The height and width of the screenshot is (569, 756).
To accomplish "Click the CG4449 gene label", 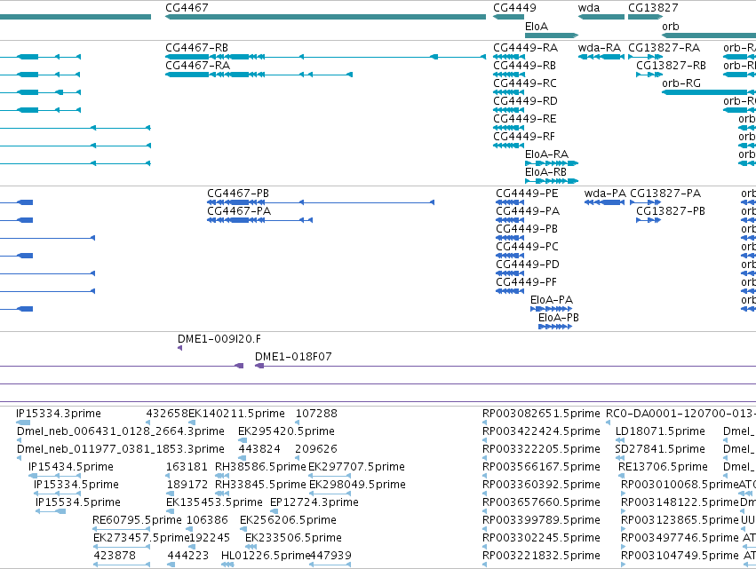I will 514,8.
